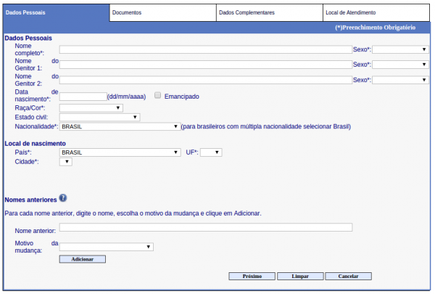Focus the Nome completo input field
Screen dimensions: 435x294
[206, 50]
